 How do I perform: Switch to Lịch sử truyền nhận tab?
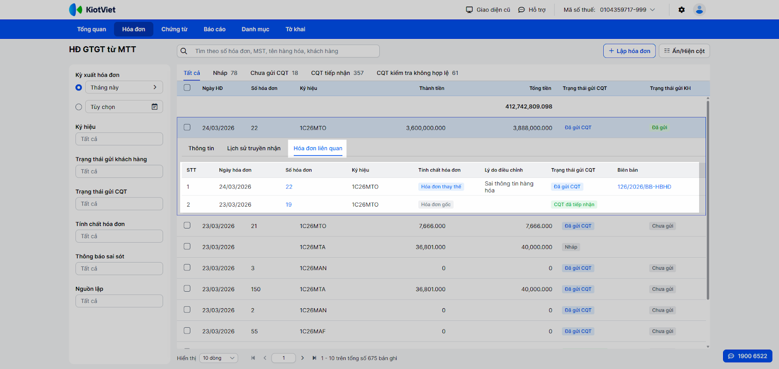pyautogui.click(x=254, y=148)
